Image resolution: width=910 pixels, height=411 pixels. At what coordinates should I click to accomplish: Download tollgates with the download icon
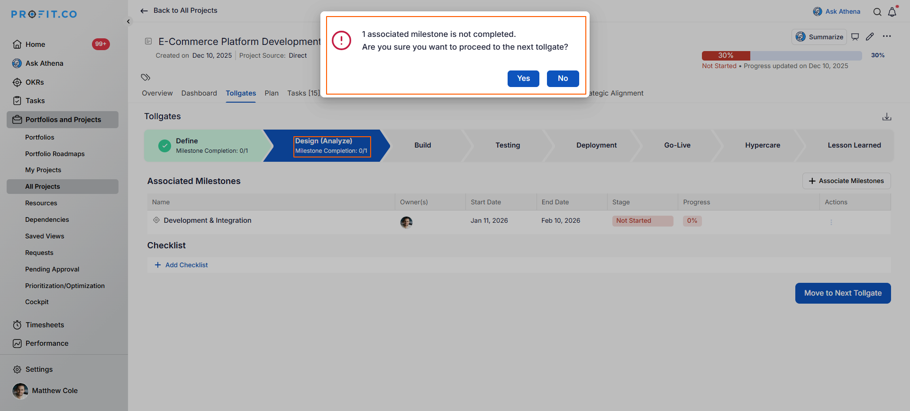[x=887, y=116]
